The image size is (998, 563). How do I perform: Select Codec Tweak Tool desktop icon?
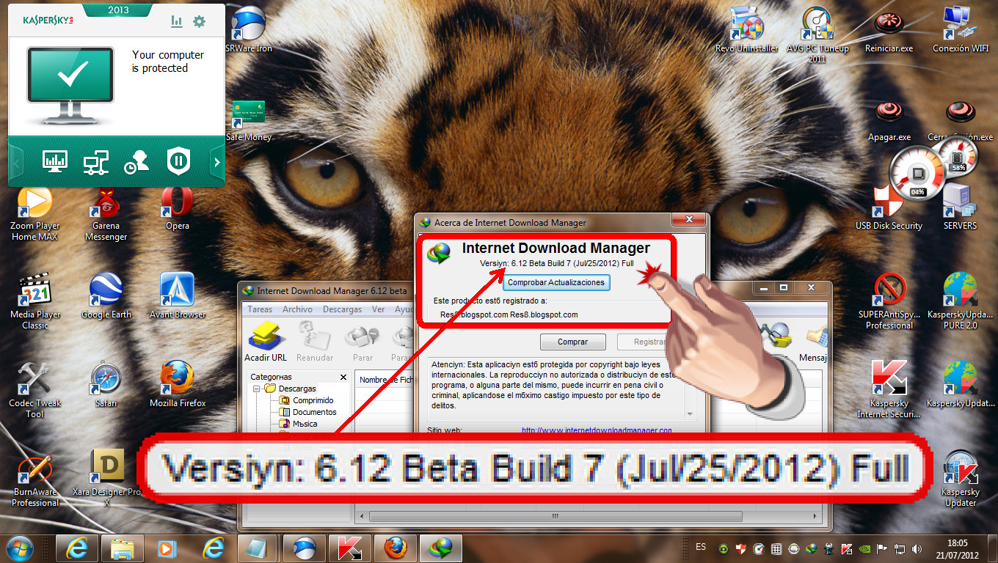[x=34, y=390]
